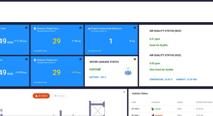
Task: Click 11.56 avg value
Action: point(20,41)
